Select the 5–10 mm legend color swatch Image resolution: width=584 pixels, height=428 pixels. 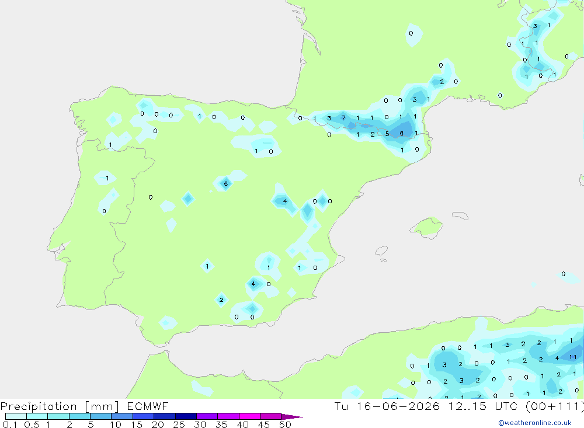click(x=101, y=416)
